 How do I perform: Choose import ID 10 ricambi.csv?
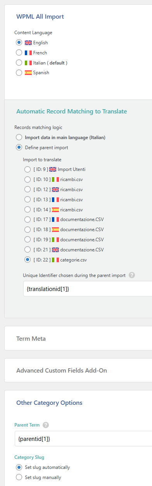tap(27, 179)
